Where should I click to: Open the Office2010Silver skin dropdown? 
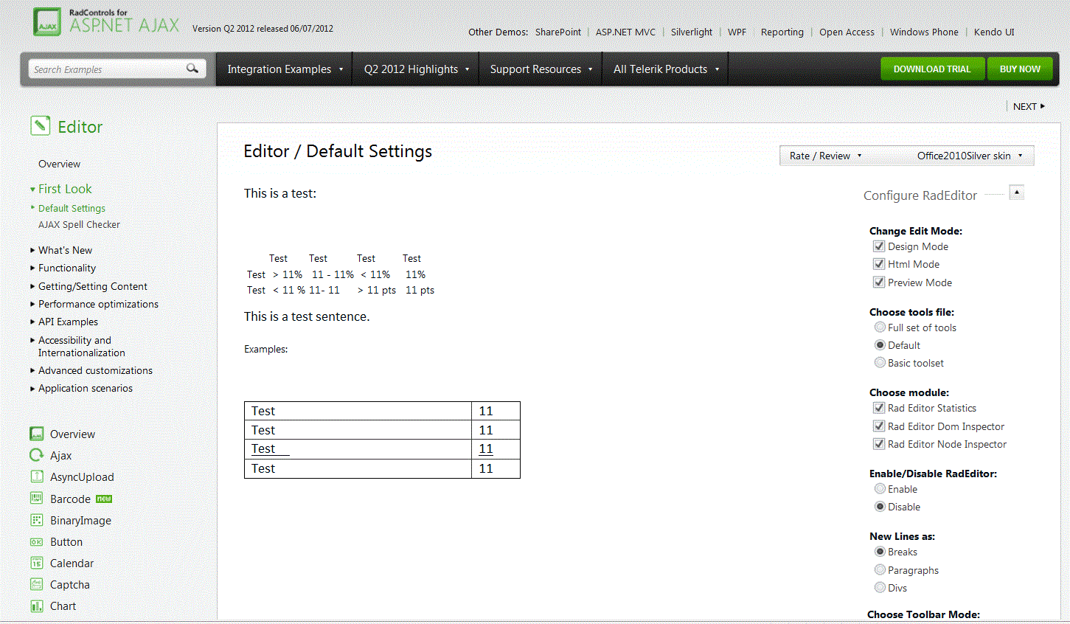coord(970,156)
